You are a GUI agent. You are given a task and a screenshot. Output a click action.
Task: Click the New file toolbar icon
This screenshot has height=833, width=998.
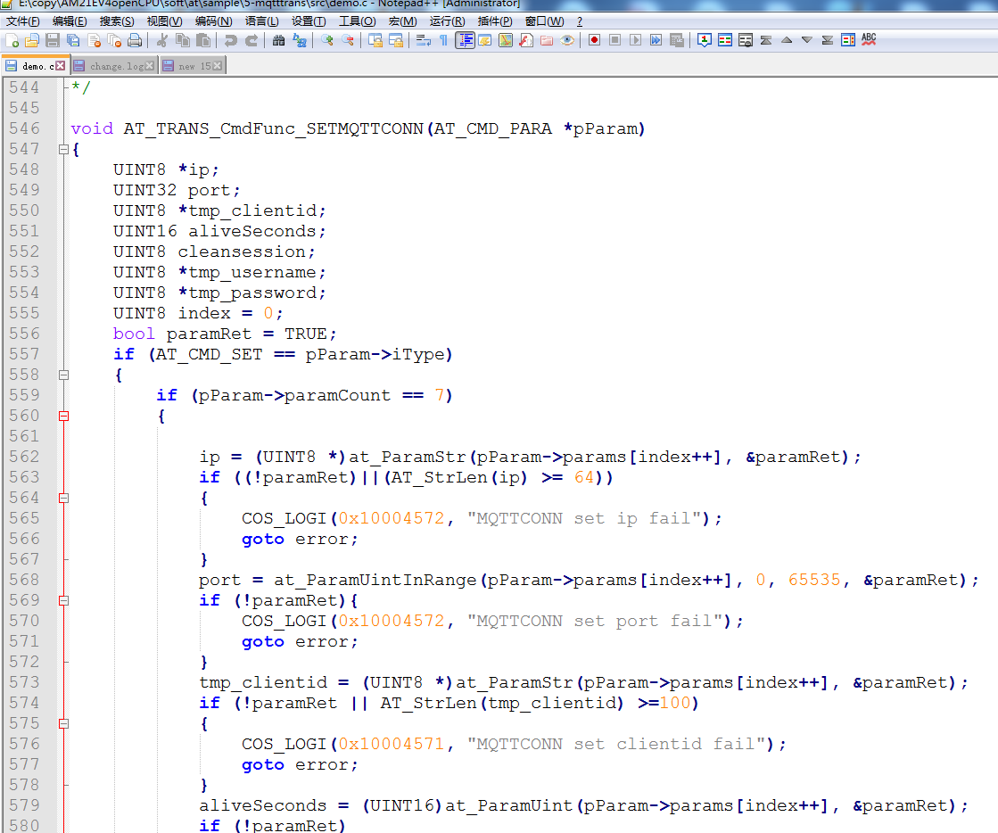12,40
